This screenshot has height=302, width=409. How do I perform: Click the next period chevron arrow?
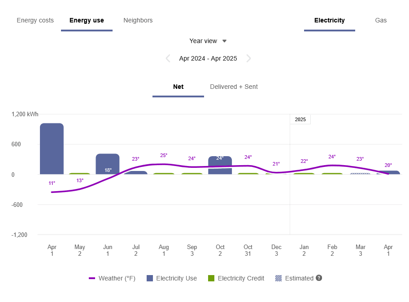click(248, 58)
